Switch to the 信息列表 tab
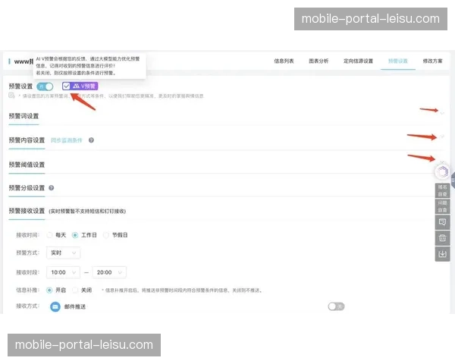This screenshot has height=364, width=455. 284,61
